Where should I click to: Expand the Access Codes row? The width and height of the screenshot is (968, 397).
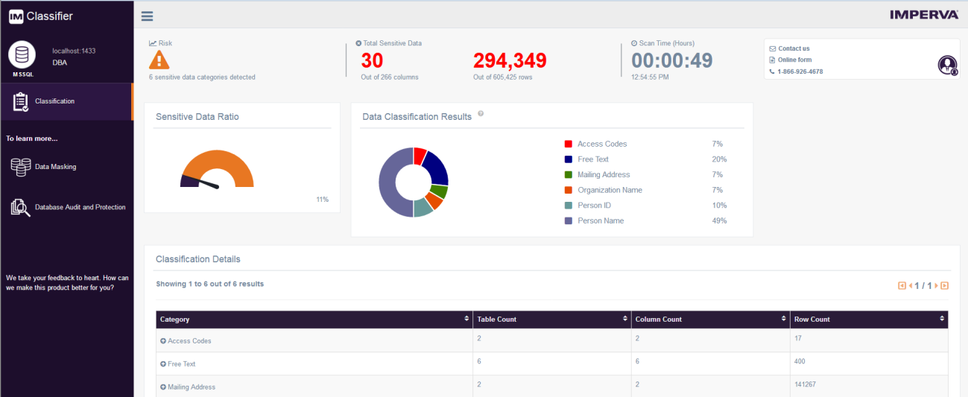(163, 341)
